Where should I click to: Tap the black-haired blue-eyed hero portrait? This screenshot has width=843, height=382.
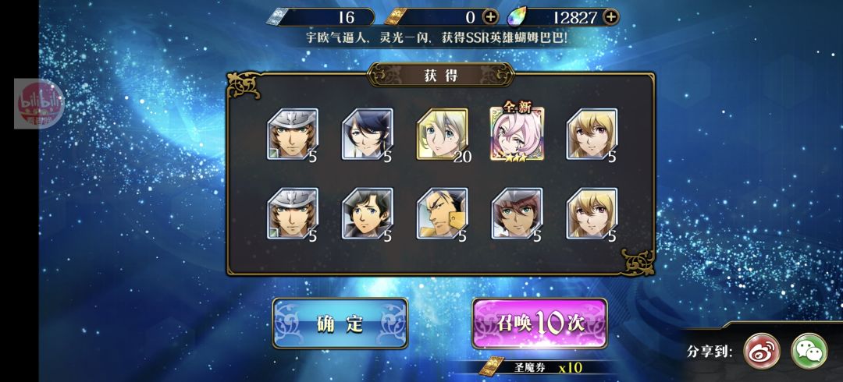pos(367,214)
